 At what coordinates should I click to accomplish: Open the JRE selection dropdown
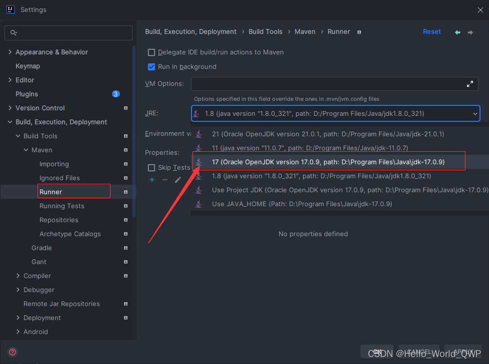[x=474, y=113]
